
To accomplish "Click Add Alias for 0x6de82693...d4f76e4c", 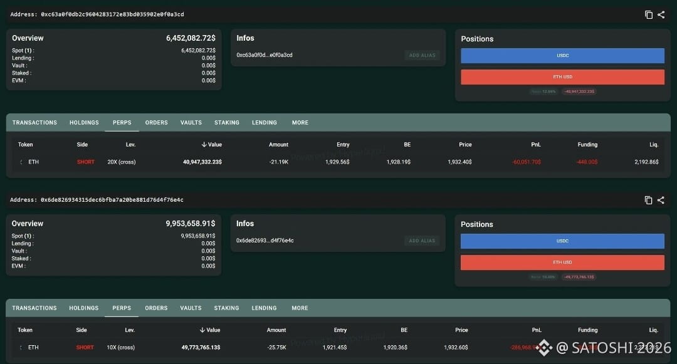I will (x=422, y=241).
